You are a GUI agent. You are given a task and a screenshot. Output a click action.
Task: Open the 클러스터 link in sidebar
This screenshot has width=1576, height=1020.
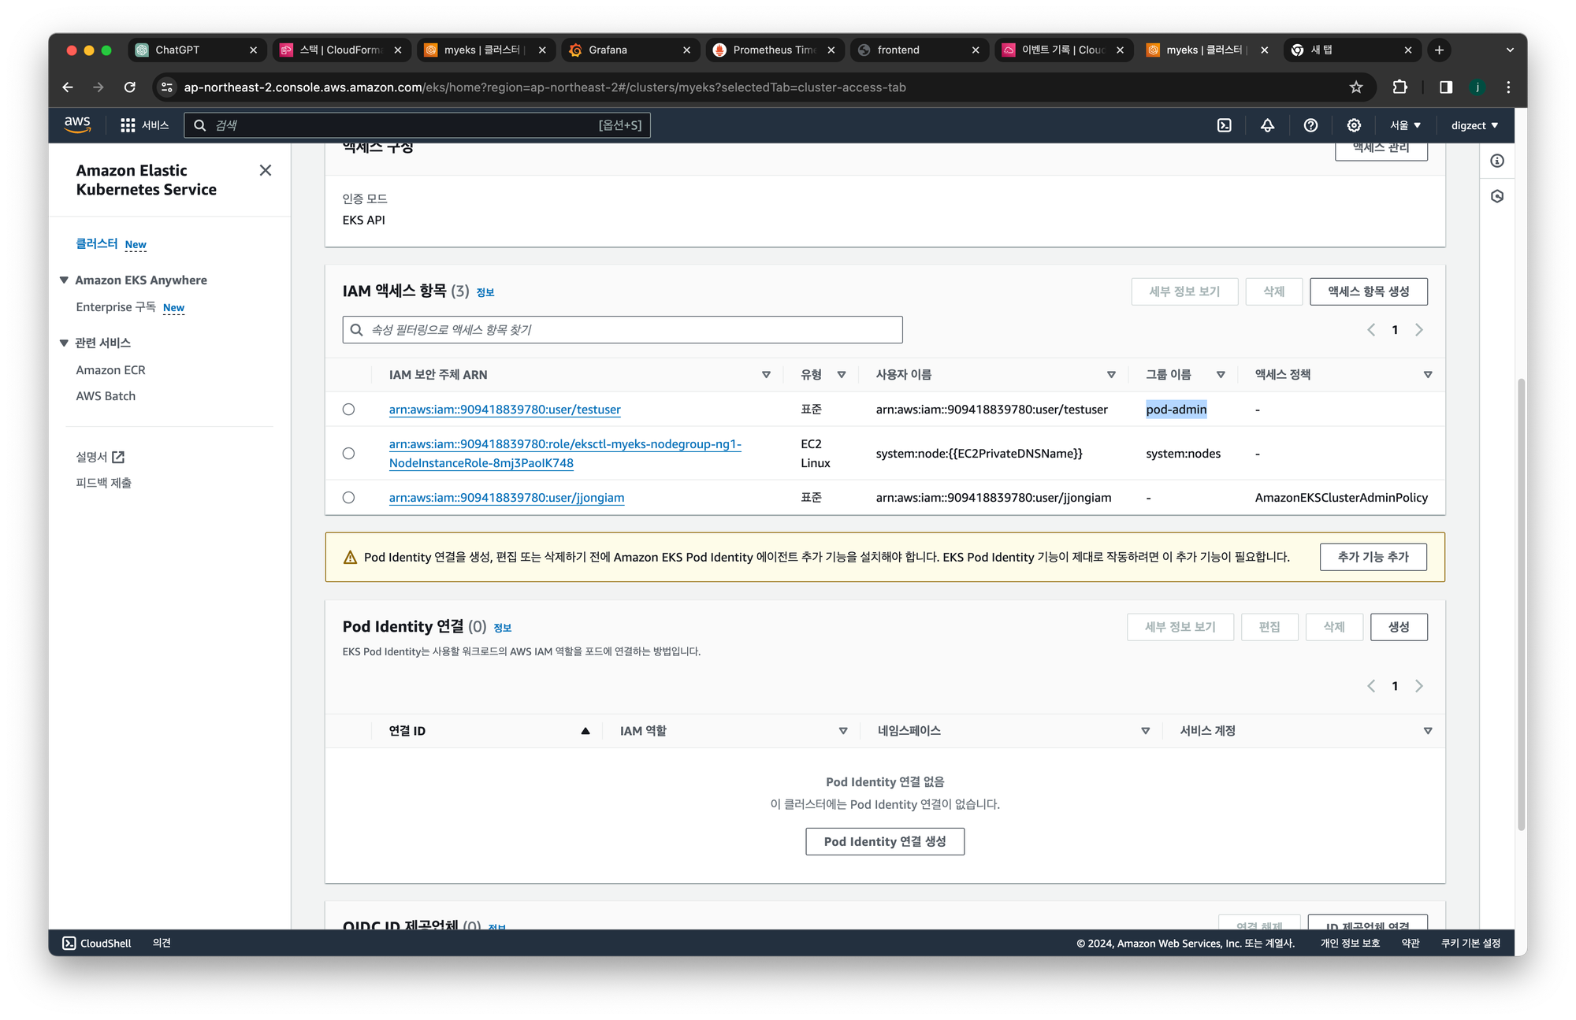click(x=96, y=244)
